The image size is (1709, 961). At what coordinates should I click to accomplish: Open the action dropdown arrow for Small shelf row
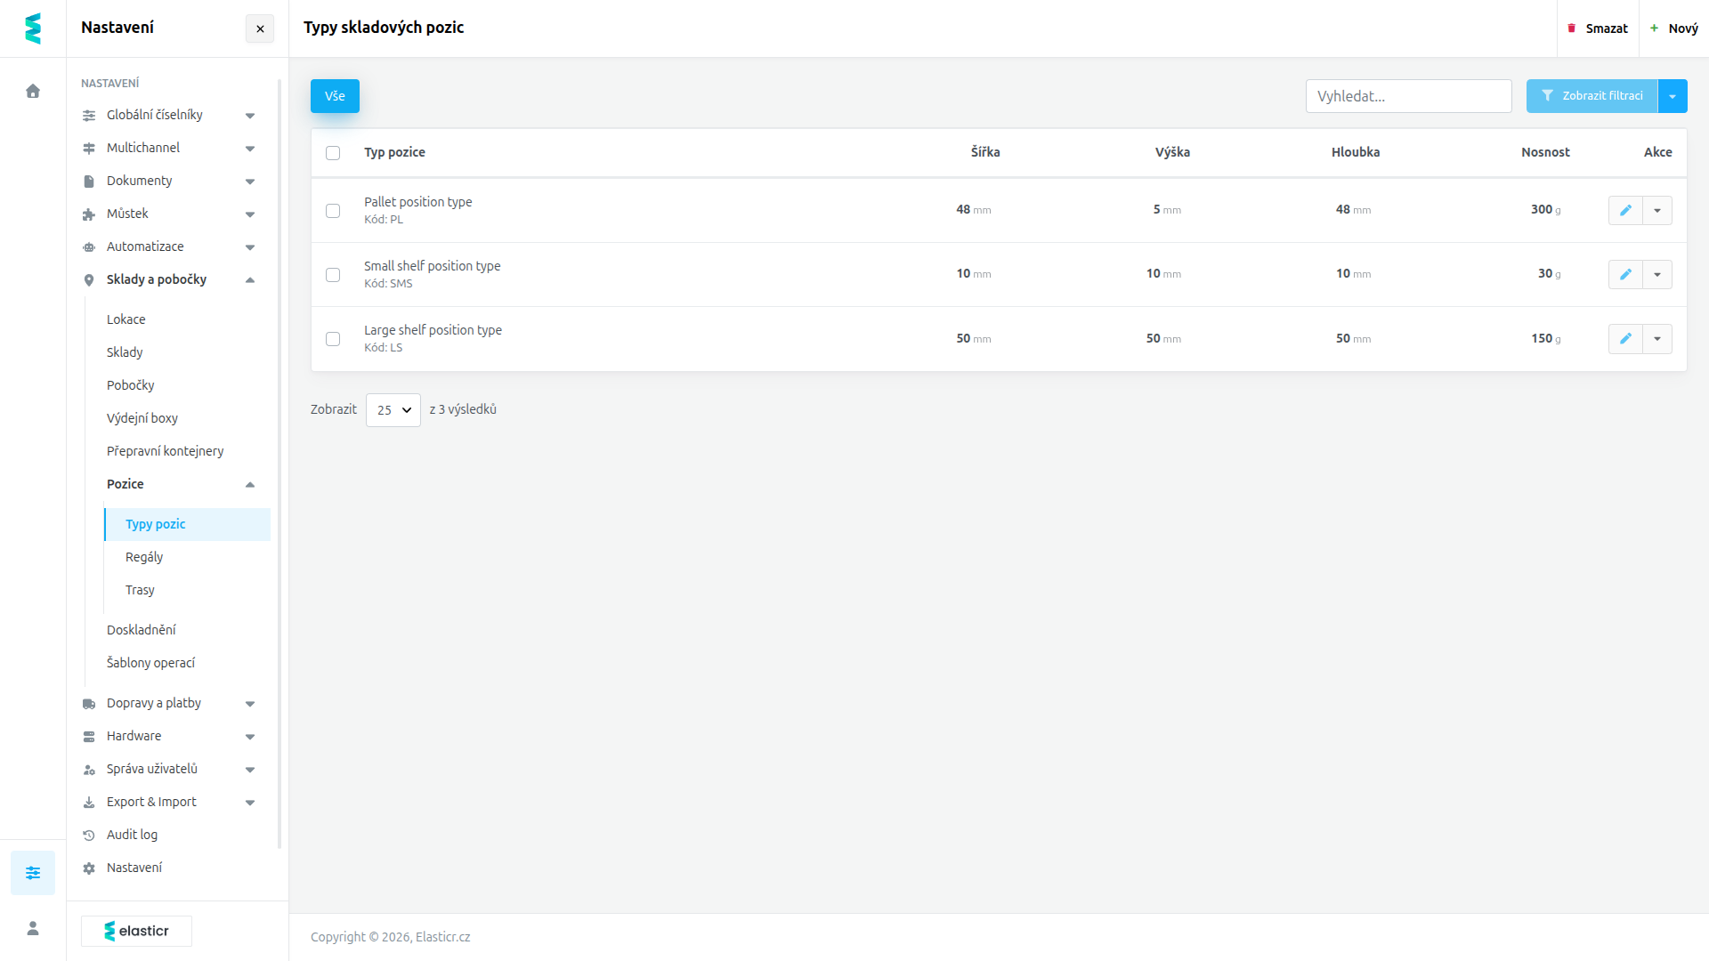point(1657,274)
